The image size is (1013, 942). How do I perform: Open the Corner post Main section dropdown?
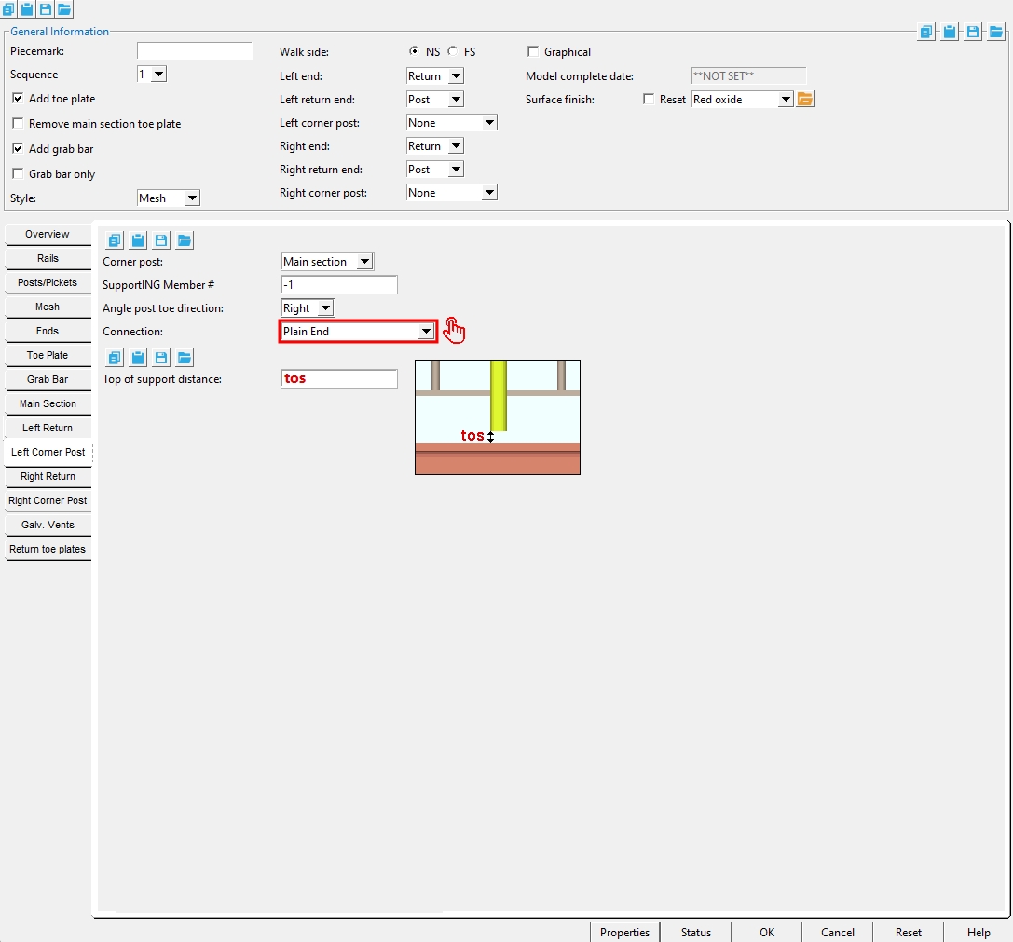point(365,261)
